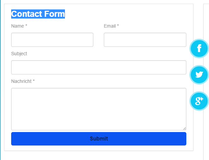Click the asterisk beside the Email label
Image resolution: width=209 pixels, height=160 pixels.
(x=118, y=26)
